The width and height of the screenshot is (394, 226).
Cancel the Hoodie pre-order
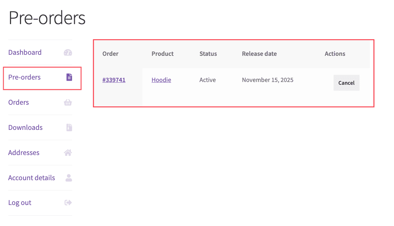click(x=346, y=83)
